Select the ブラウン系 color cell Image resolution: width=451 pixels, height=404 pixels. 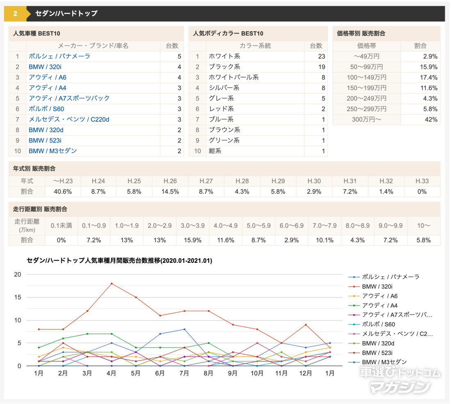[255, 130]
